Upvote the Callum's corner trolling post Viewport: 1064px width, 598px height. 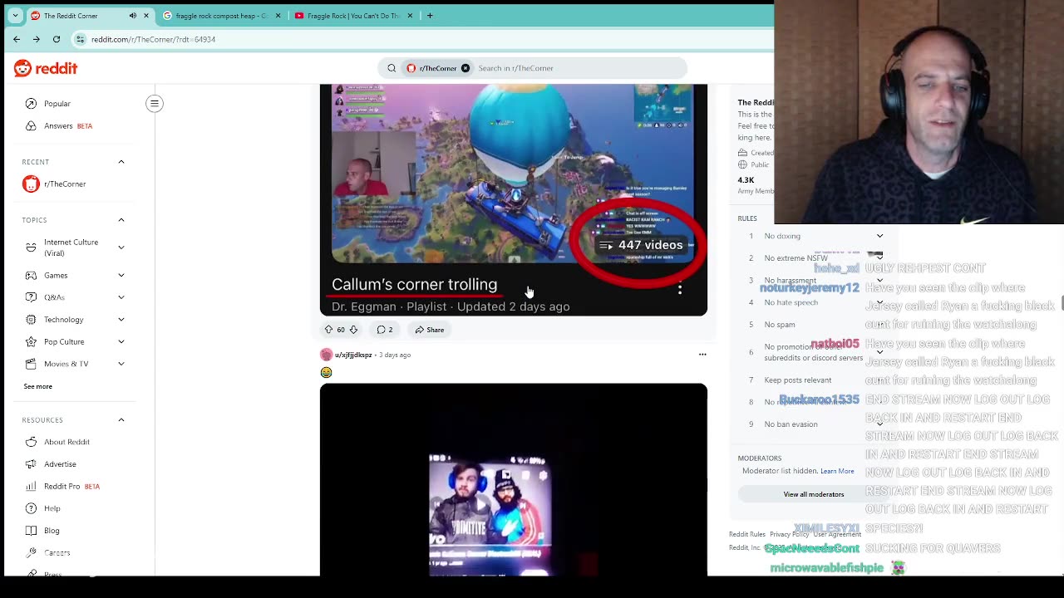[x=328, y=330]
